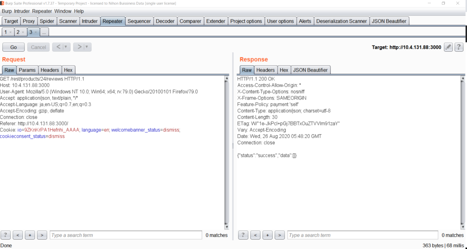Open new Repeater tab with ellipsis tab
Image resolution: width=467 pixels, height=249 pixels.
point(44,32)
